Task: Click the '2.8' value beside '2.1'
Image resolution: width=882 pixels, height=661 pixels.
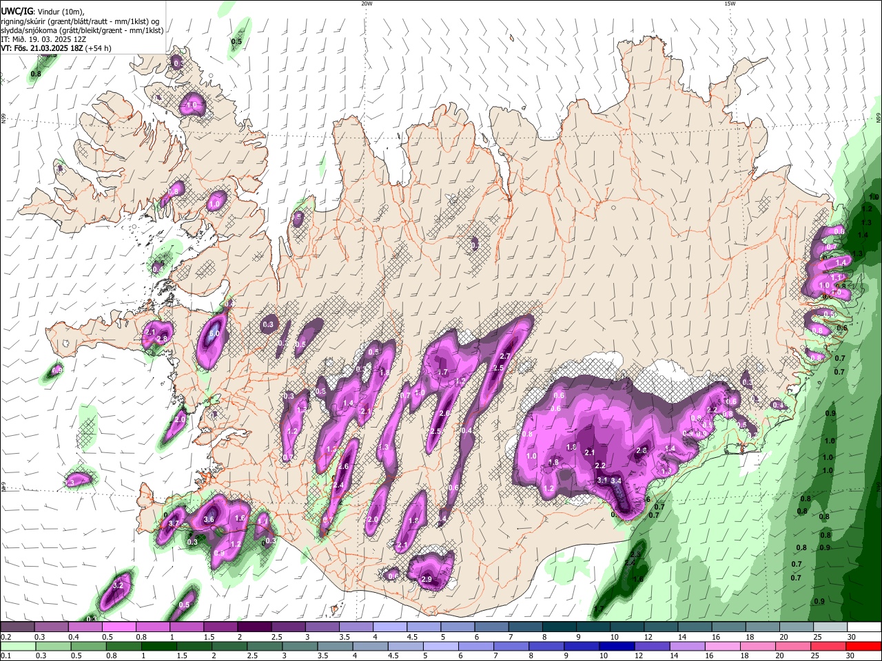Action: coord(163,339)
